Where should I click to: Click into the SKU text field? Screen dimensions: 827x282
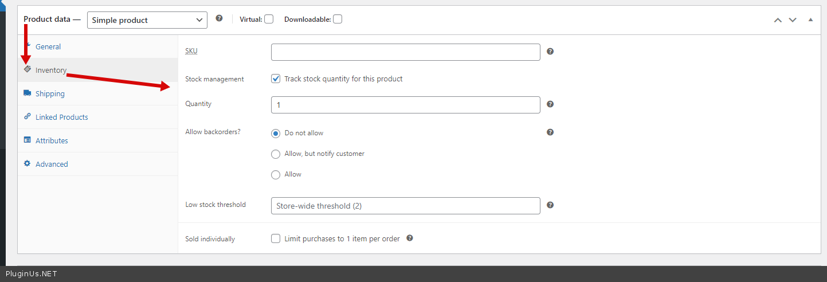405,52
